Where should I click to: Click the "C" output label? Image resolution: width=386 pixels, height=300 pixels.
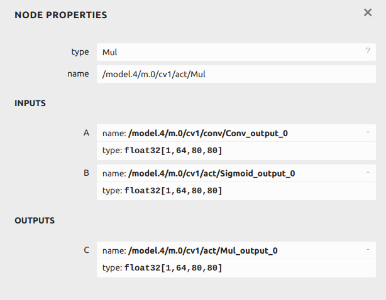pyautogui.click(x=87, y=250)
